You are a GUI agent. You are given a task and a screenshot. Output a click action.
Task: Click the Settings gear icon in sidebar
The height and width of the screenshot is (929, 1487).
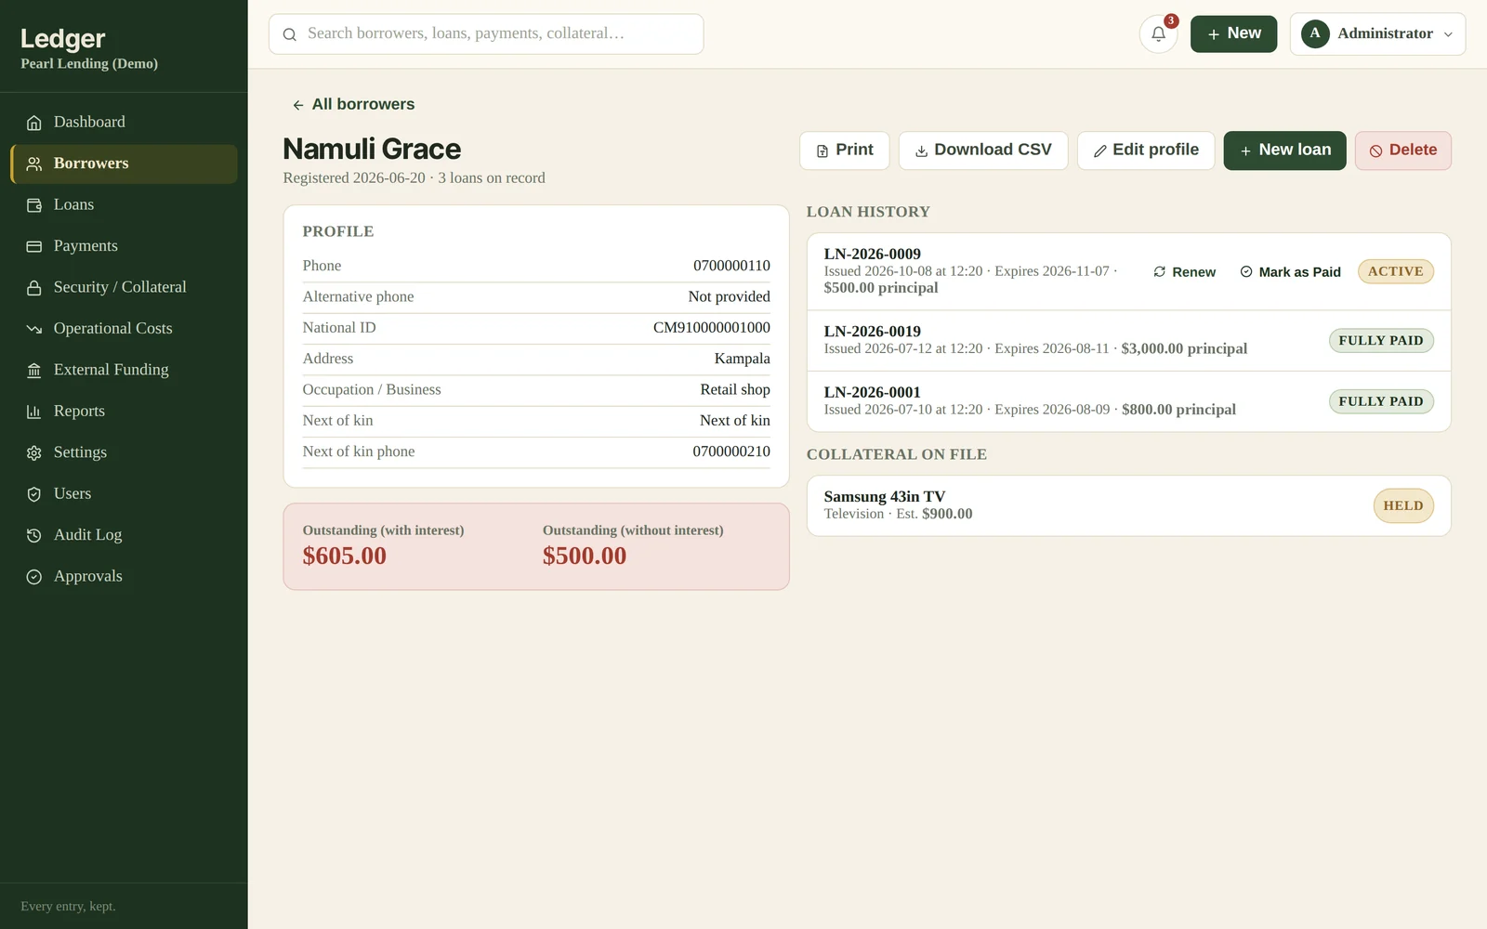click(34, 453)
